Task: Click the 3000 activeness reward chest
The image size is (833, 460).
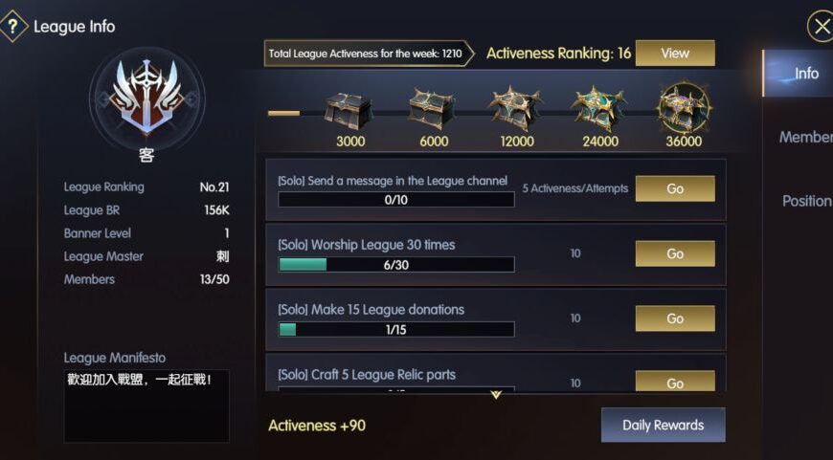Action: click(x=349, y=110)
